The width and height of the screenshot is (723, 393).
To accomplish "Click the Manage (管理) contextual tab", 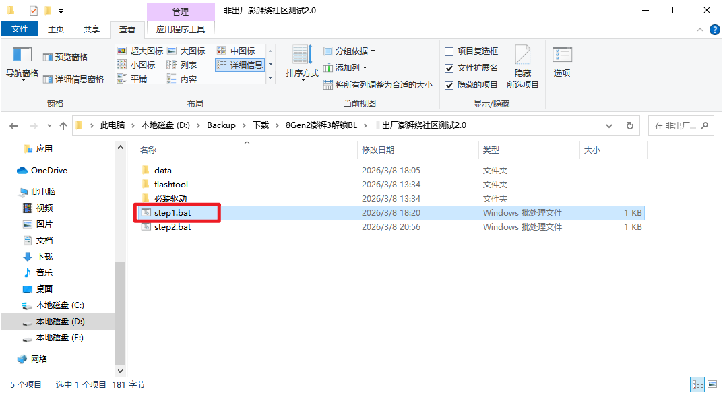I will click(181, 11).
